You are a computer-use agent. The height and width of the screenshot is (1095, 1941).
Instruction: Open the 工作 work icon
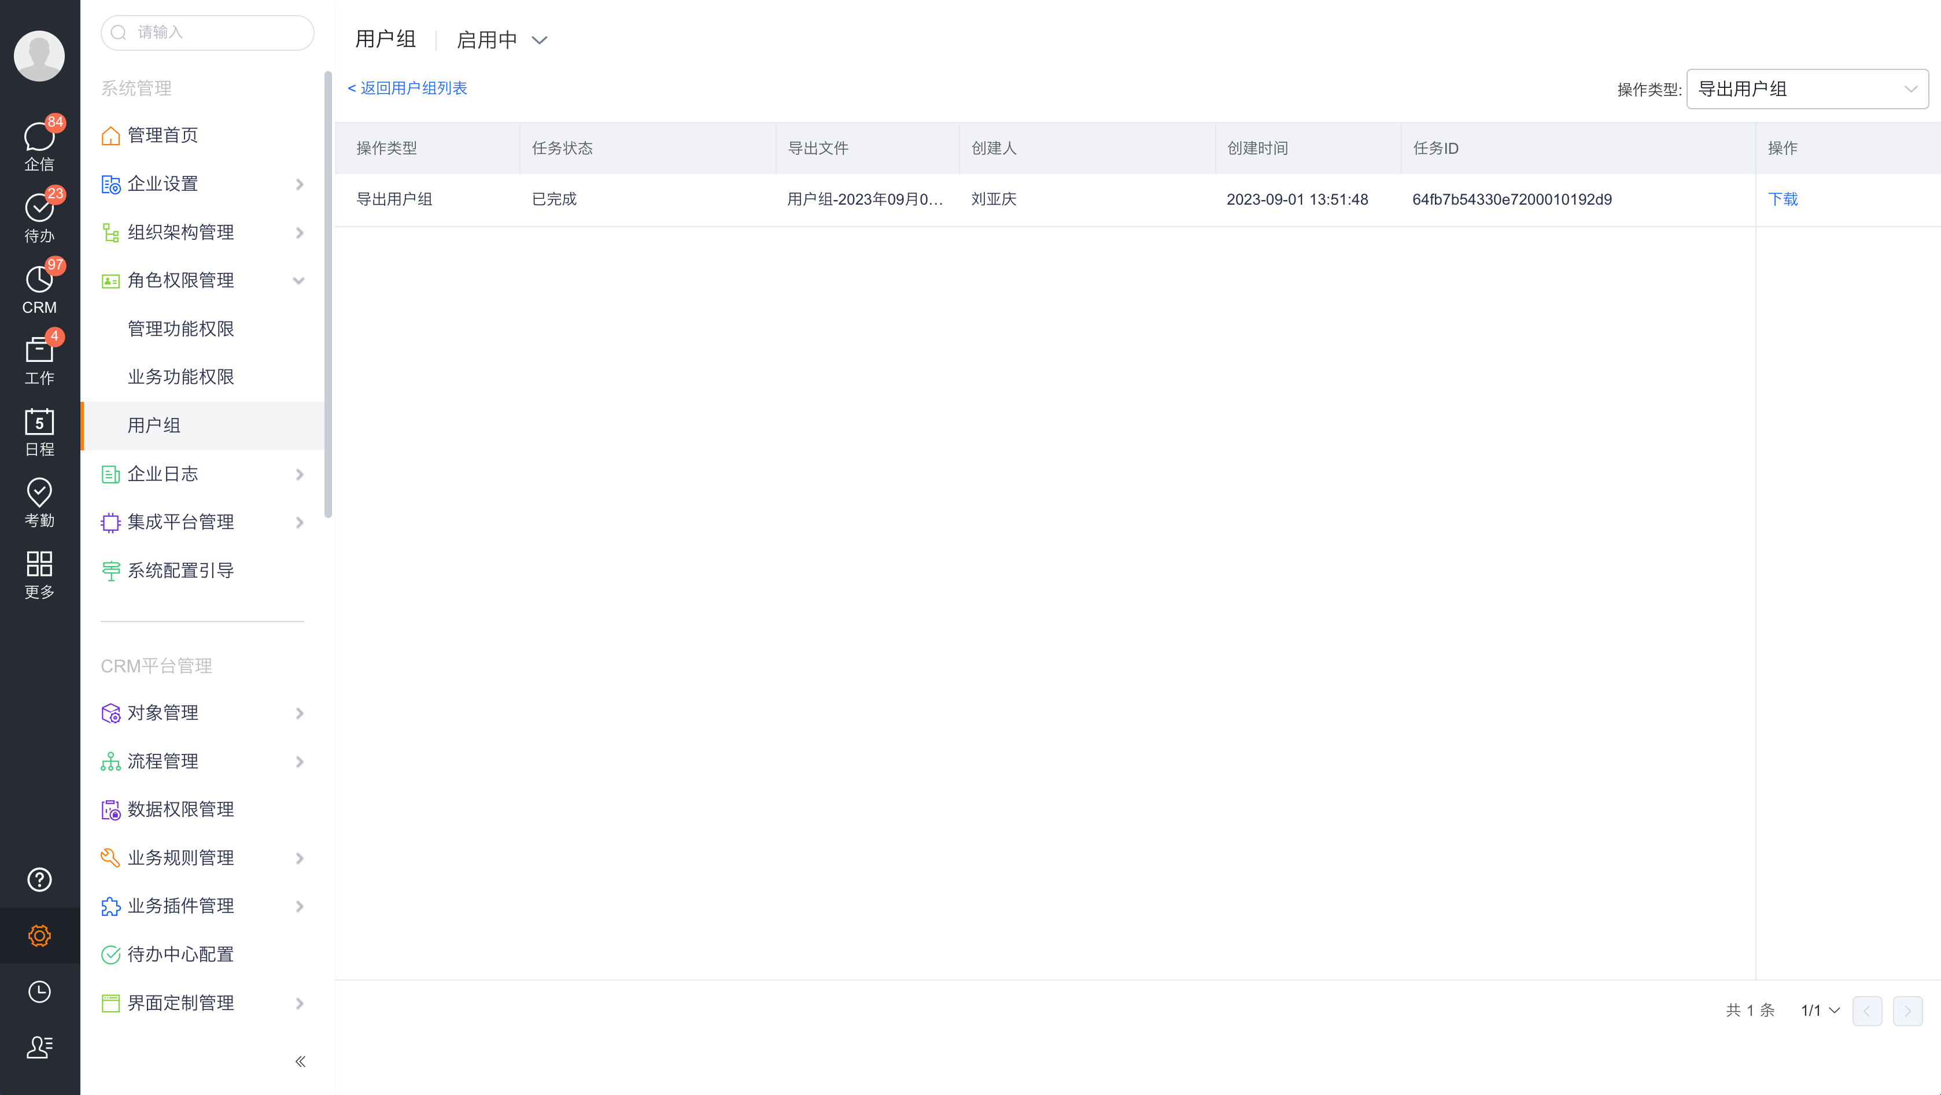(x=39, y=350)
